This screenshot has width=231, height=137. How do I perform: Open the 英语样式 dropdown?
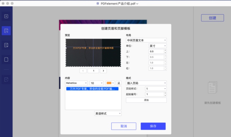(x=108, y=114)
